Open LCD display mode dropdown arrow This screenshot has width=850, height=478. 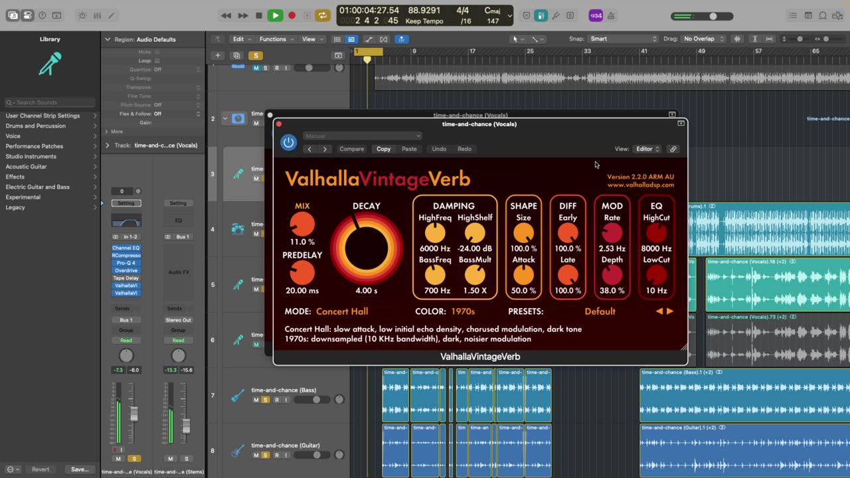point(510,15)
